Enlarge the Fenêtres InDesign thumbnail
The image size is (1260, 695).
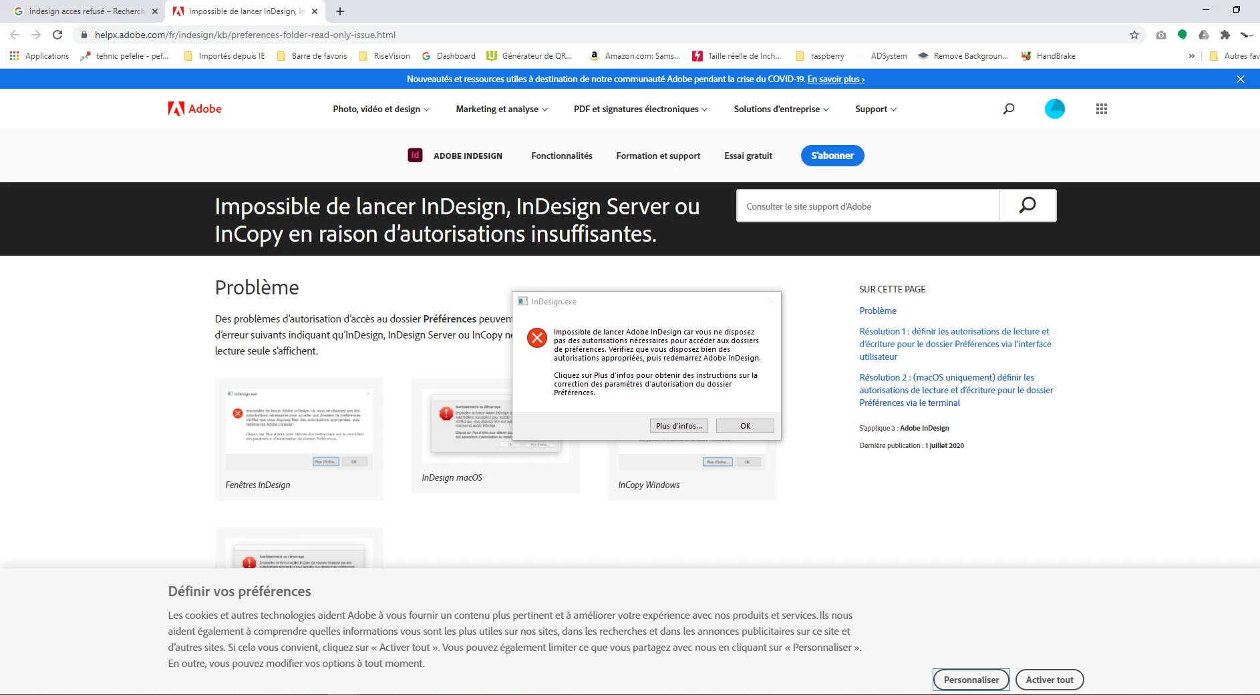coord(299,429)
